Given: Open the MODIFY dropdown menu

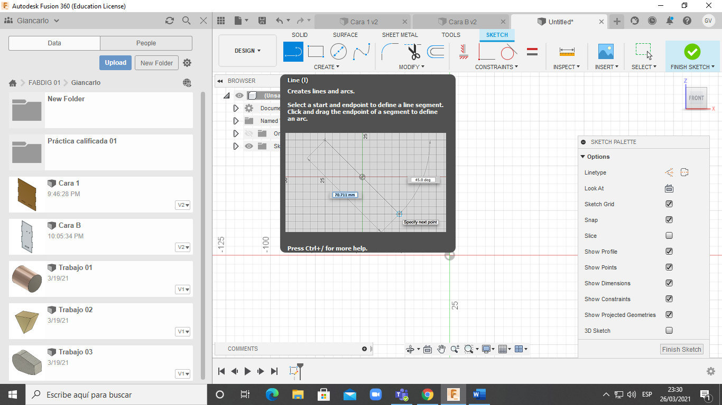Looking at the screenshot, I should [412, 67].
